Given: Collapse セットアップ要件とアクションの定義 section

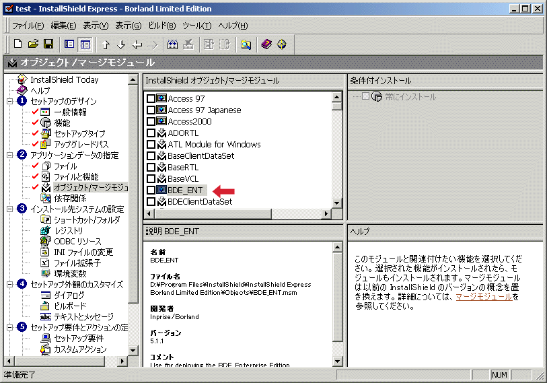Looking at the screenshot, I should click(10, 328).
